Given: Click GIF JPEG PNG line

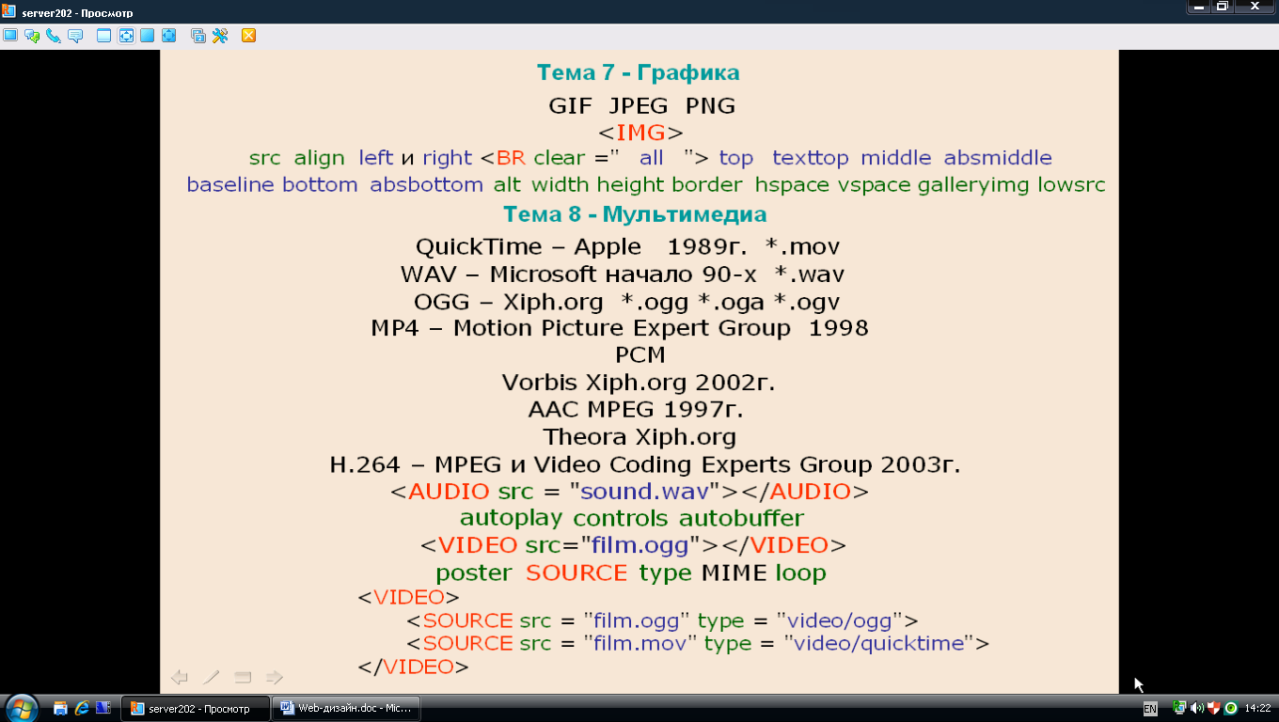Looking at the screenshot, I should click(x=642, y=105).
